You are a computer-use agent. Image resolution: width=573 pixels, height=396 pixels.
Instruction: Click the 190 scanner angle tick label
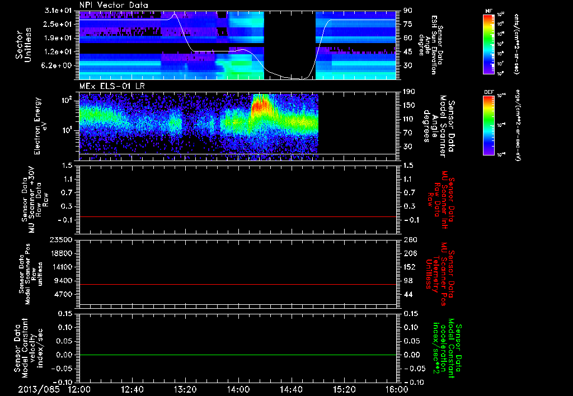(410, 92)
